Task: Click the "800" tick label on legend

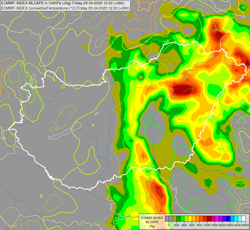Action: click(199, 225)
